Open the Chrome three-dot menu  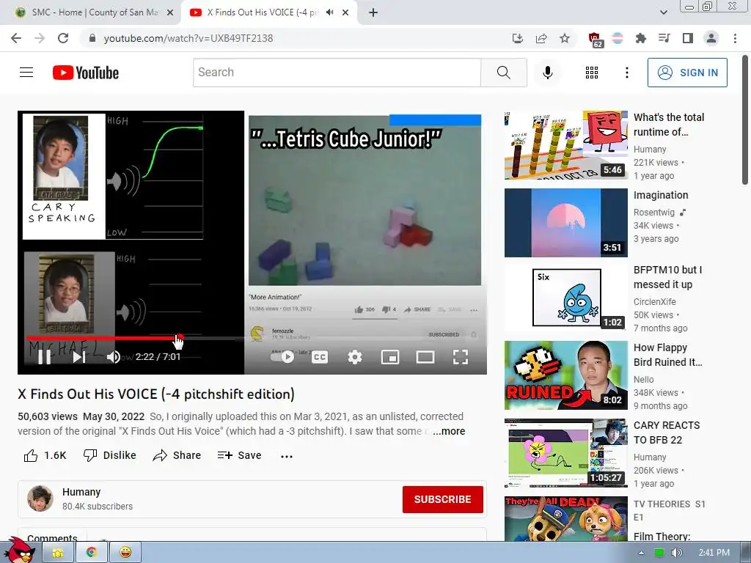pos(735,38)
